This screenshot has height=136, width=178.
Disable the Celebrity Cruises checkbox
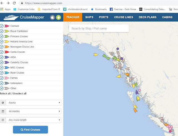[x=2, y=62]
